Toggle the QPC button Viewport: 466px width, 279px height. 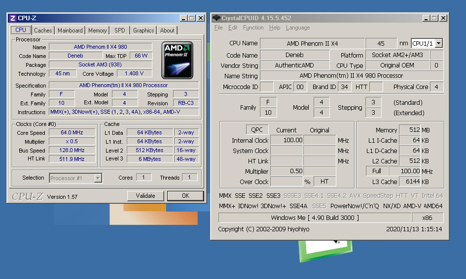[x=257, y=130]
